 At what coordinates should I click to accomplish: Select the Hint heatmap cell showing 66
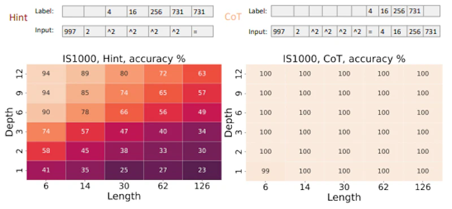(x=124, y=113)
